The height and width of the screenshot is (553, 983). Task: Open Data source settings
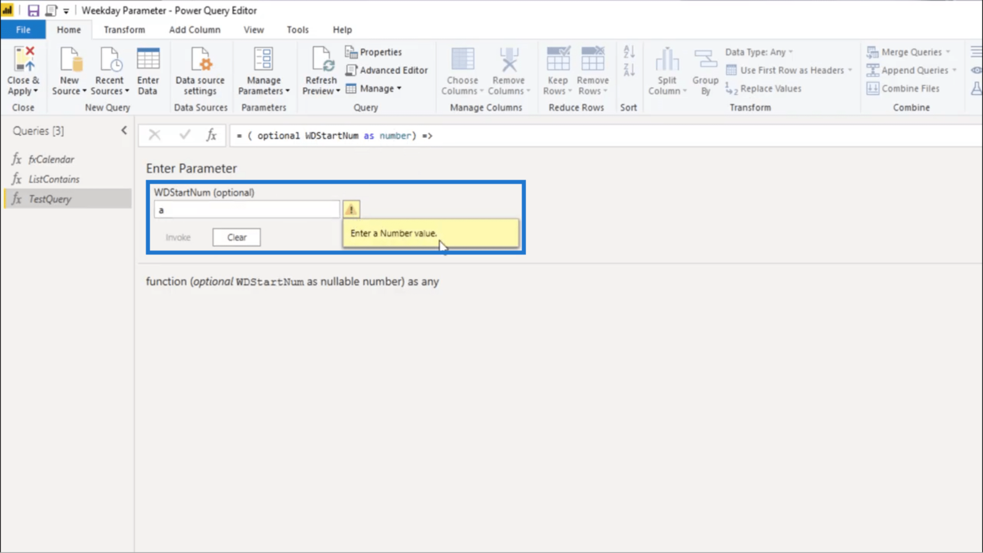pos(200,71)
